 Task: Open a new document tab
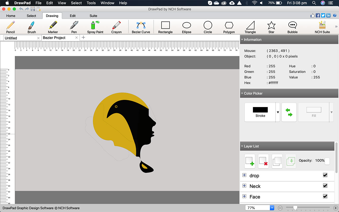(x=83, y=37)
